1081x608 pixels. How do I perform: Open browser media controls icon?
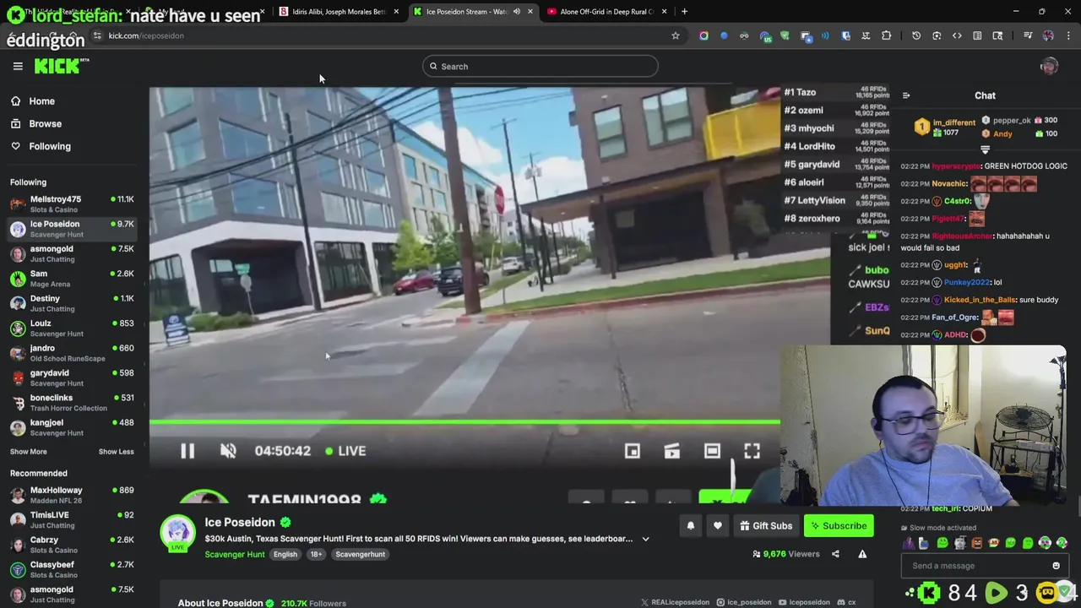pos(1028,35)
